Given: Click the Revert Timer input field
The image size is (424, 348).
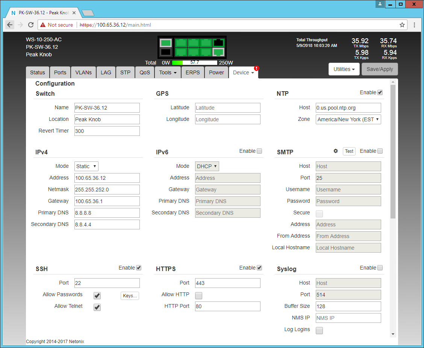Looking at the screenshot, I should point(107,131).
